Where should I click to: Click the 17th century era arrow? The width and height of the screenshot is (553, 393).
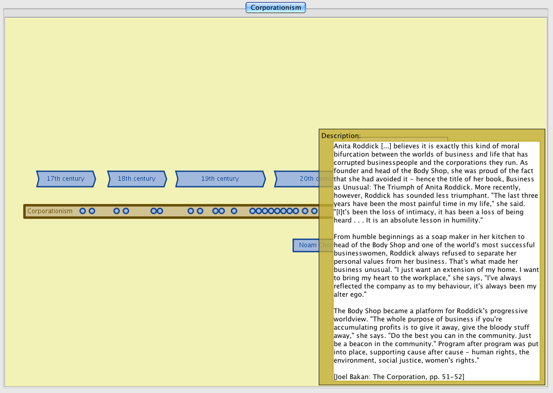pyautogui.click(x=66, y=179)
